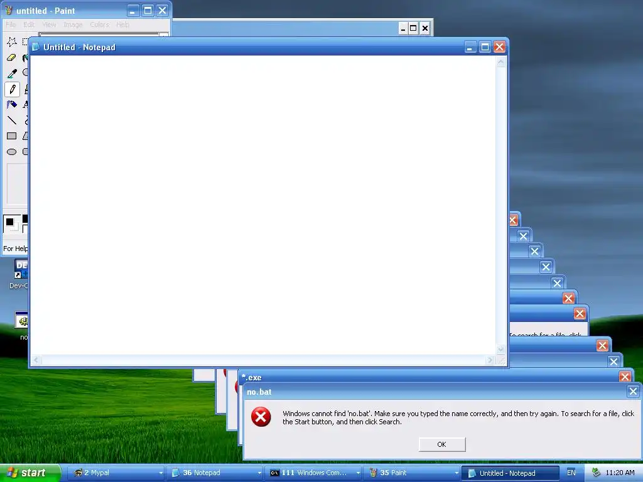Click the Paint title bar app icon
The width and height of the screenshot is (643, 482).
pos(9,10)
